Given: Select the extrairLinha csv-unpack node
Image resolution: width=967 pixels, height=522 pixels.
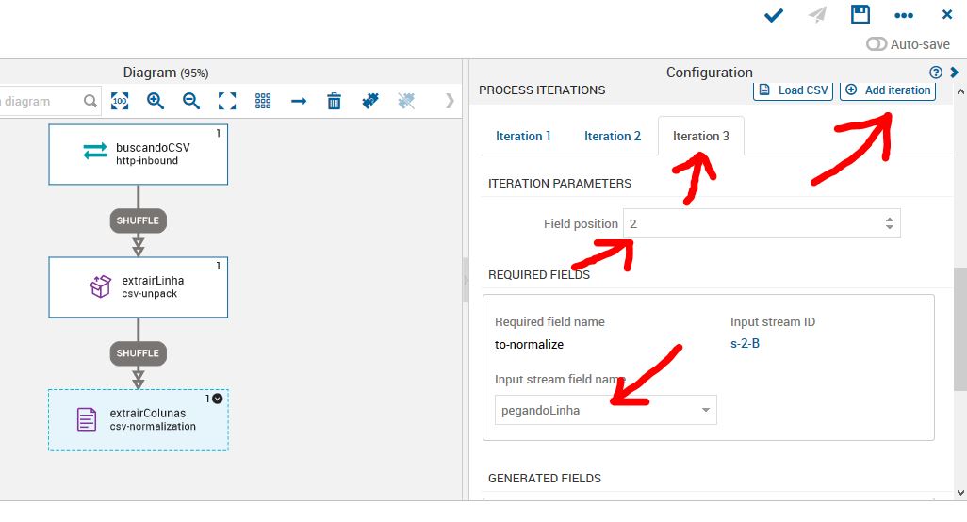Looking at the screenshot, I should point(139,286).
